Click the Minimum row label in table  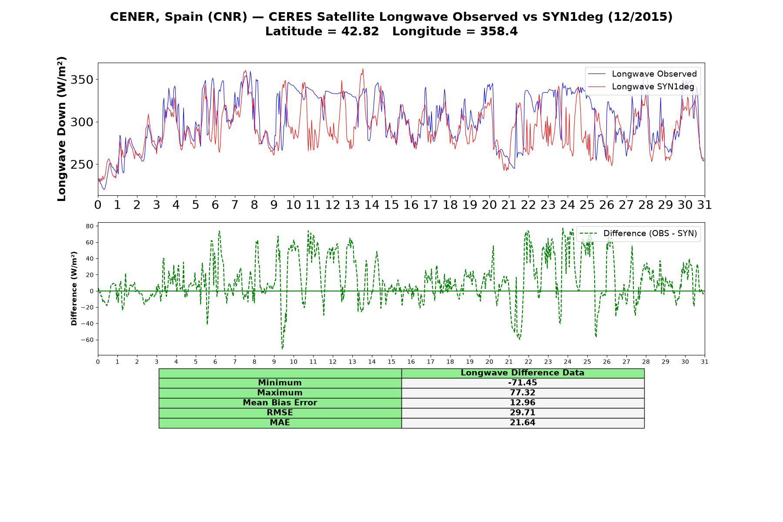tap(280, 383)
